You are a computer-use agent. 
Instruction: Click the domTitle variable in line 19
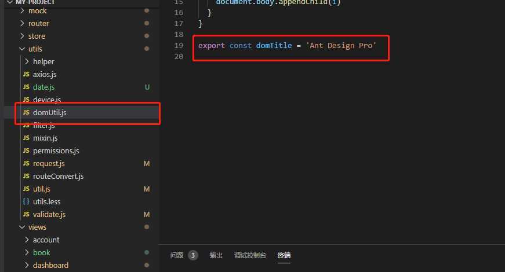(274, 46)
